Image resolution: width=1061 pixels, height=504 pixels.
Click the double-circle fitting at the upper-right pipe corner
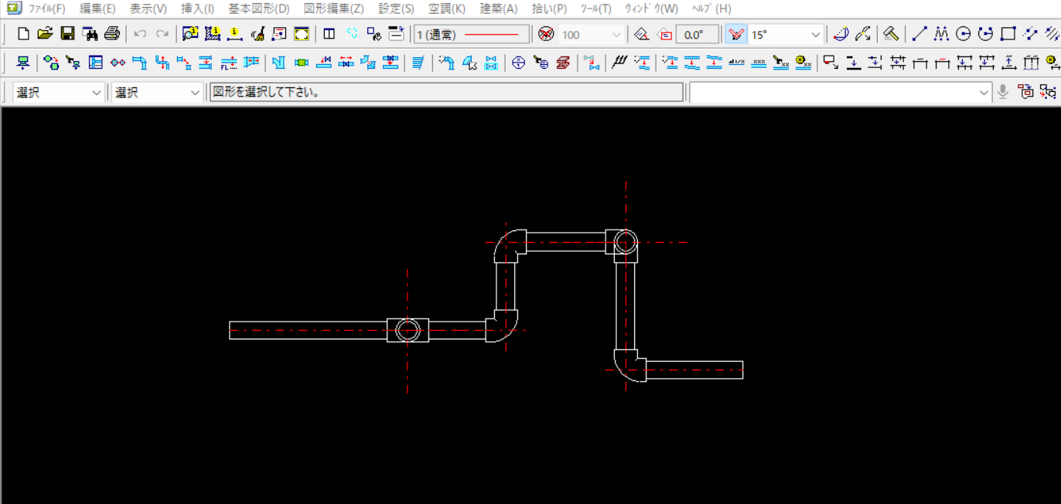(626, 242)
